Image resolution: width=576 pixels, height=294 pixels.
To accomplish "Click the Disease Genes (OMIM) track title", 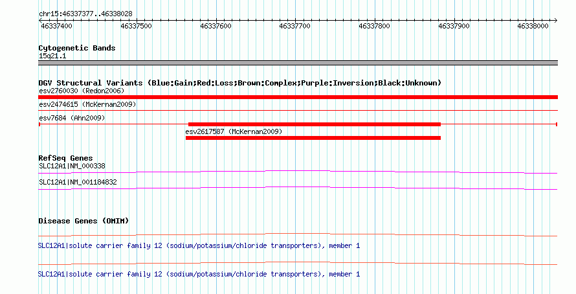I will coord(83,221).
